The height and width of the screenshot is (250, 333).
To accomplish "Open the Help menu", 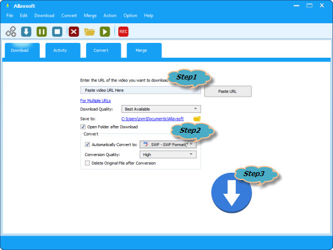I will tap(149, 16).
